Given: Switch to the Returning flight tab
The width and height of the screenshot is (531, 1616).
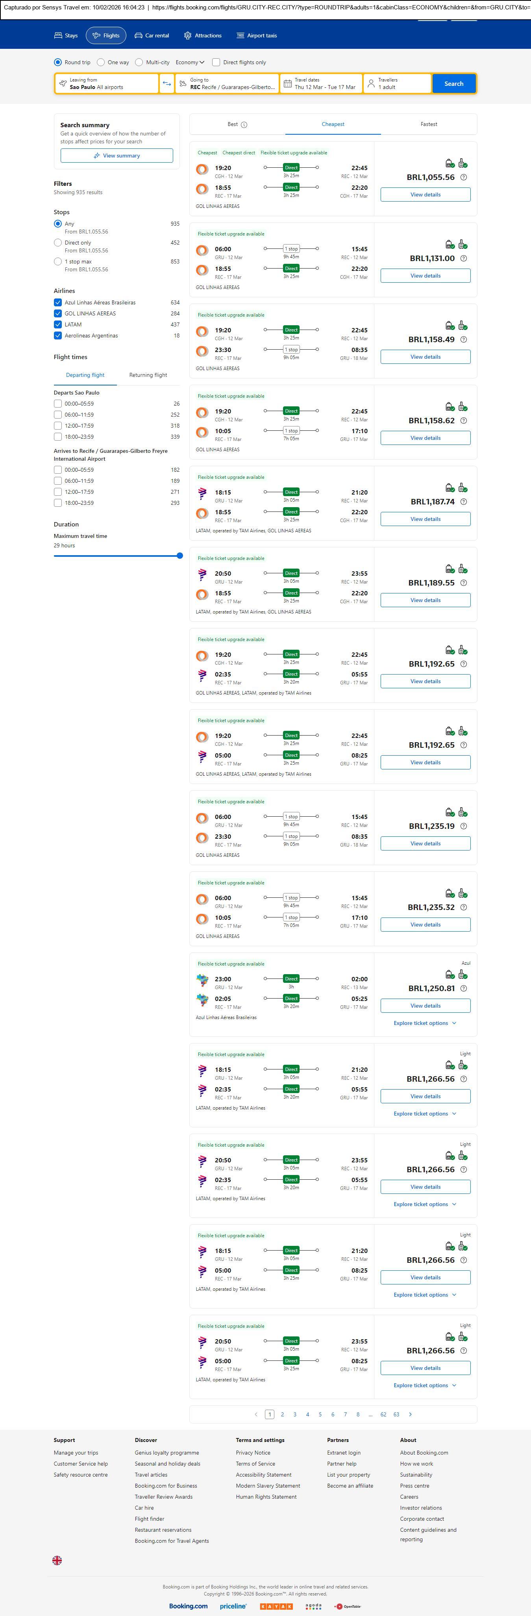Looking at the screenshot, I should (x=148, y=375).
